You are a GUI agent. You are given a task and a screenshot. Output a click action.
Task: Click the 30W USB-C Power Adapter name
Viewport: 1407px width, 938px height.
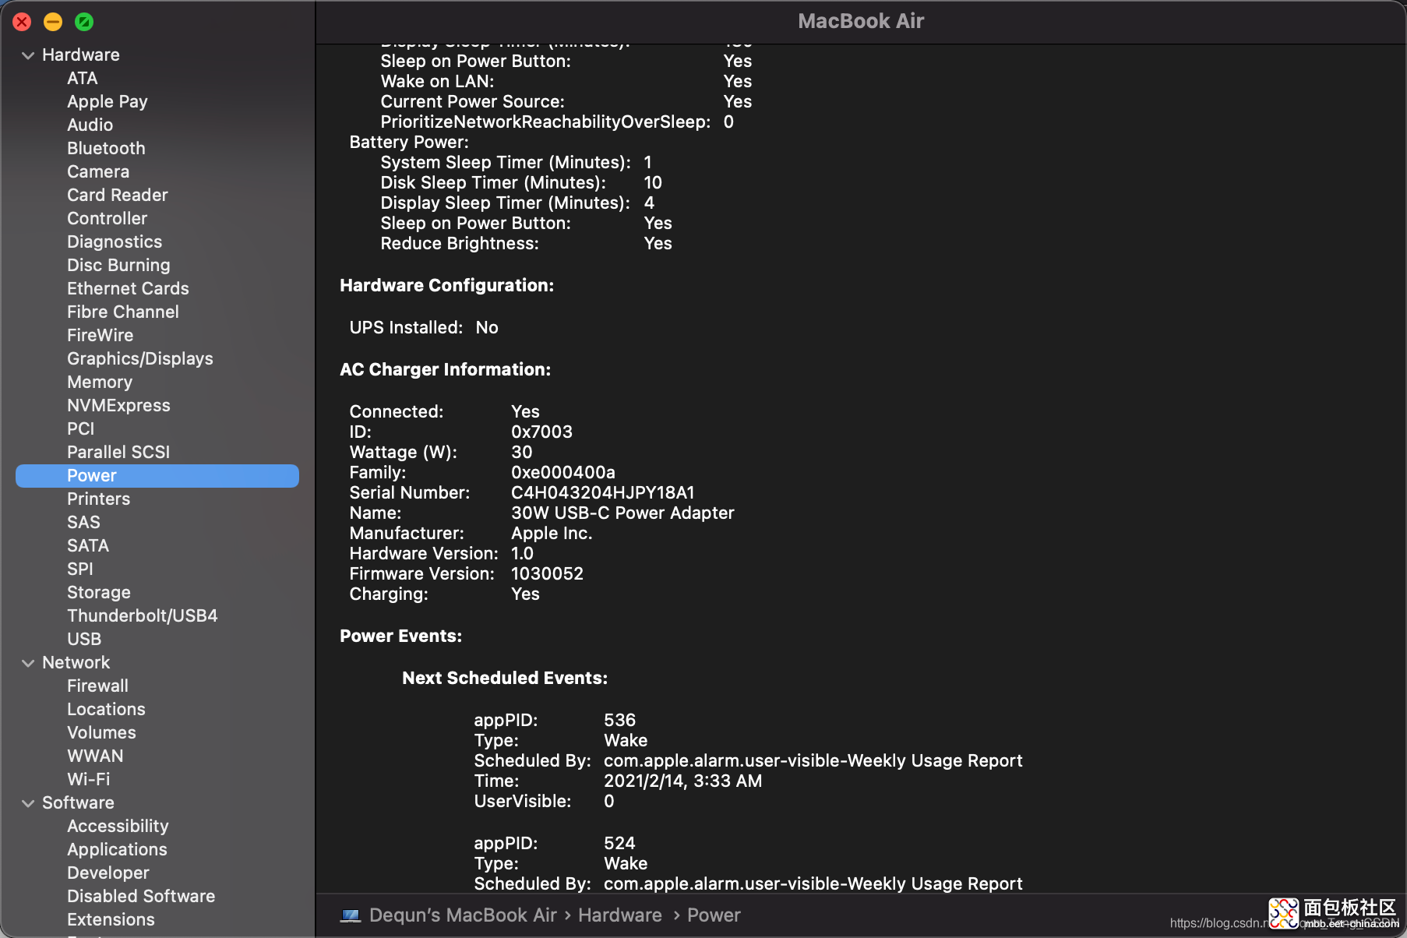click(622, 513)
